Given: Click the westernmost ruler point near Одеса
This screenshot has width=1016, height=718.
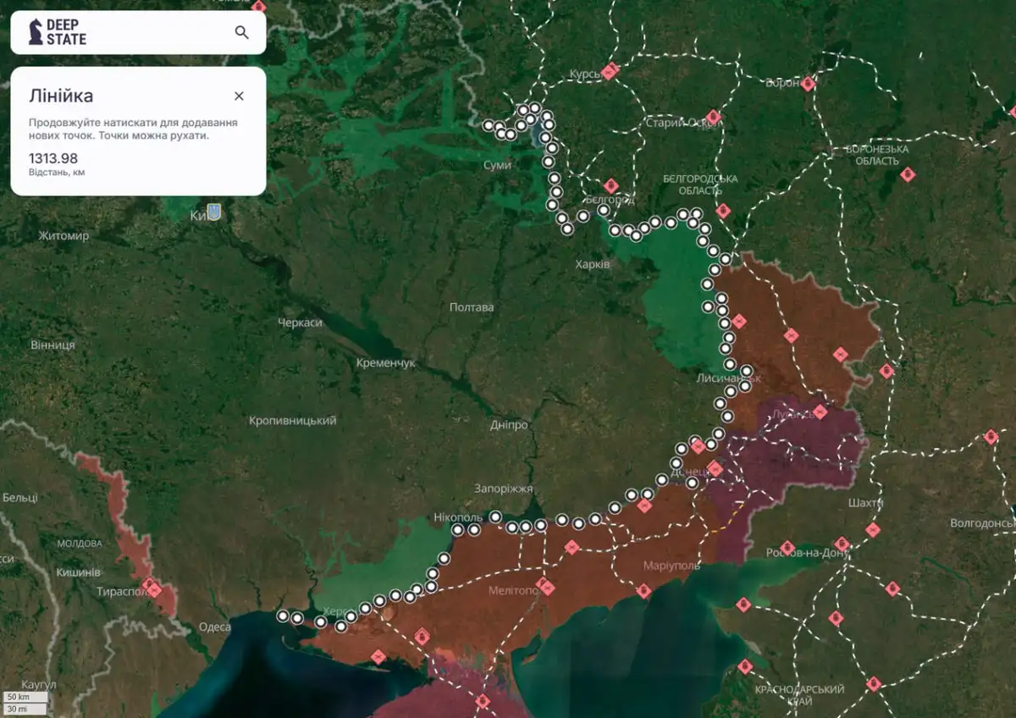Looking at the screenshot, I should tap(283, 616).
